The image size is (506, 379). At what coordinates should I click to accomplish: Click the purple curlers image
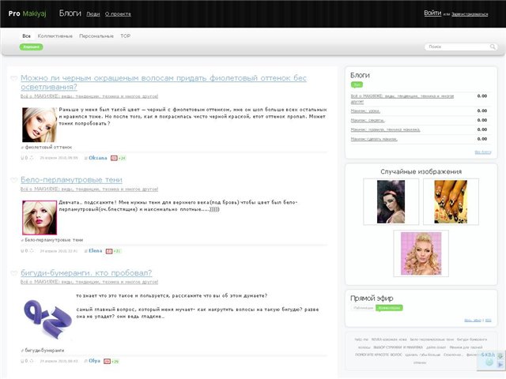[47, 318]
